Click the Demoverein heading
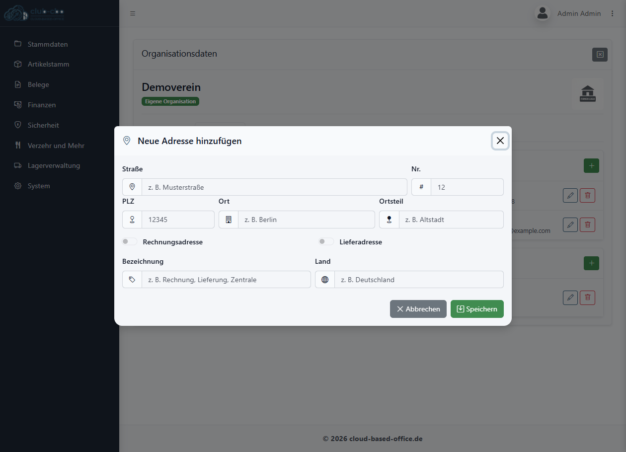 tap(171, 87)
